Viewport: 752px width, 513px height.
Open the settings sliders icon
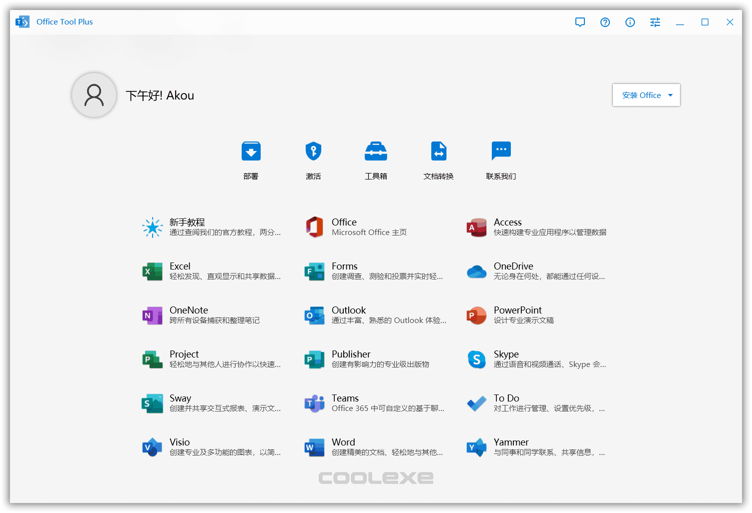point(655,22)
